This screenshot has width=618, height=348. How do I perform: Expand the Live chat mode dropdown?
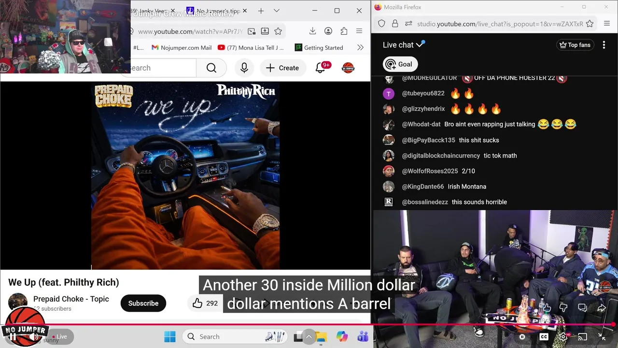click(x=420, y=44)
